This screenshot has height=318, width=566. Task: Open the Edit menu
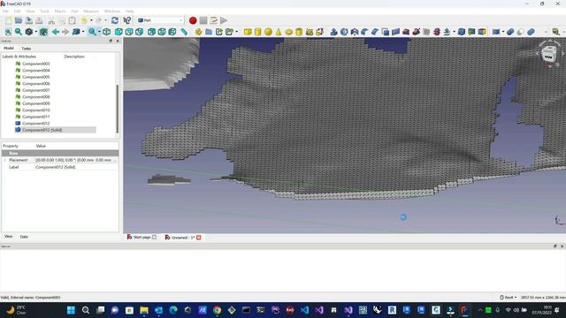pos(17,11)
